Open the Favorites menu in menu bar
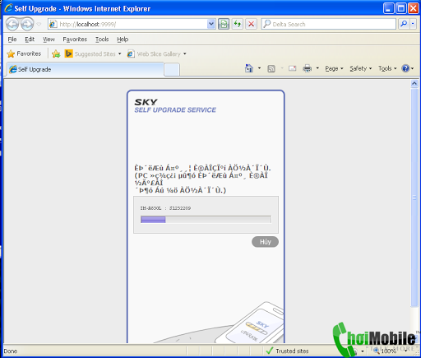Viewport: 421px width, 358px height. 75,40
